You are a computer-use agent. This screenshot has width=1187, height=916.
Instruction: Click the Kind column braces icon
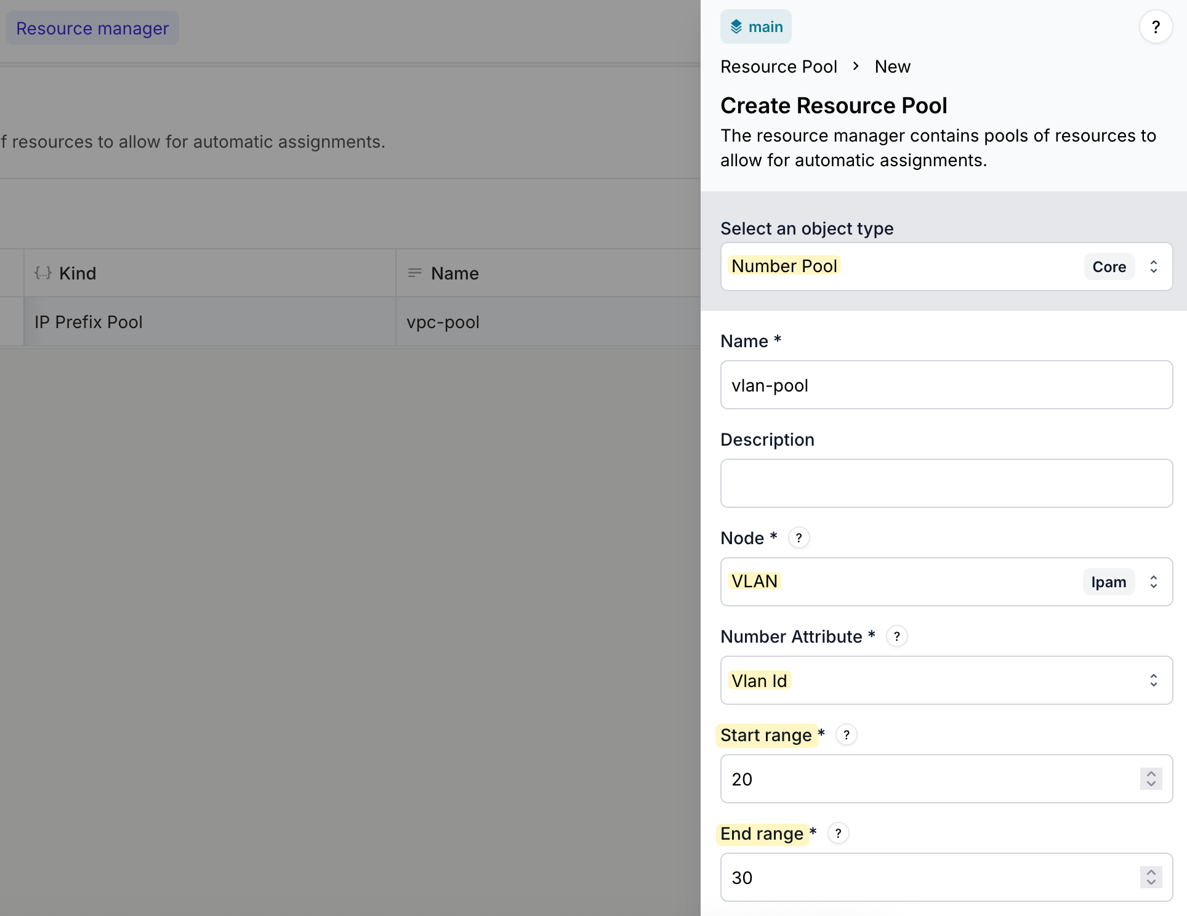coord(42,273)
